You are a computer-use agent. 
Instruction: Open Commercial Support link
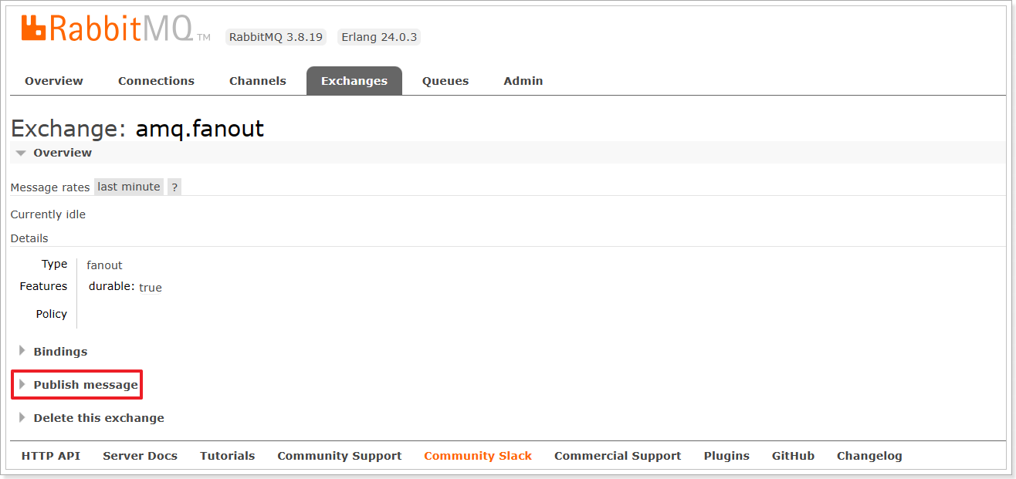[x=618, y=456]
